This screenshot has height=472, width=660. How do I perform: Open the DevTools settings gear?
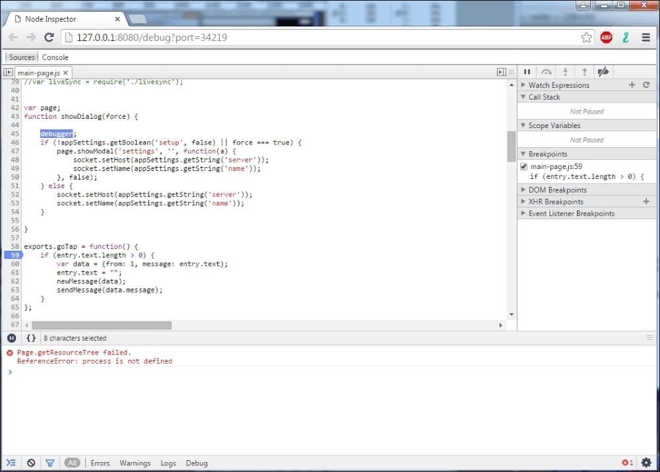pos(646,462)
